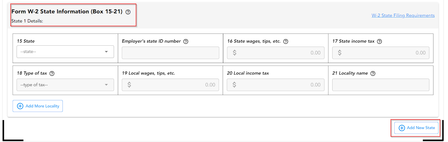Click the arrow on the --state-- selector
The height and width of the screenshot is (142, 448).
point(106,52)
